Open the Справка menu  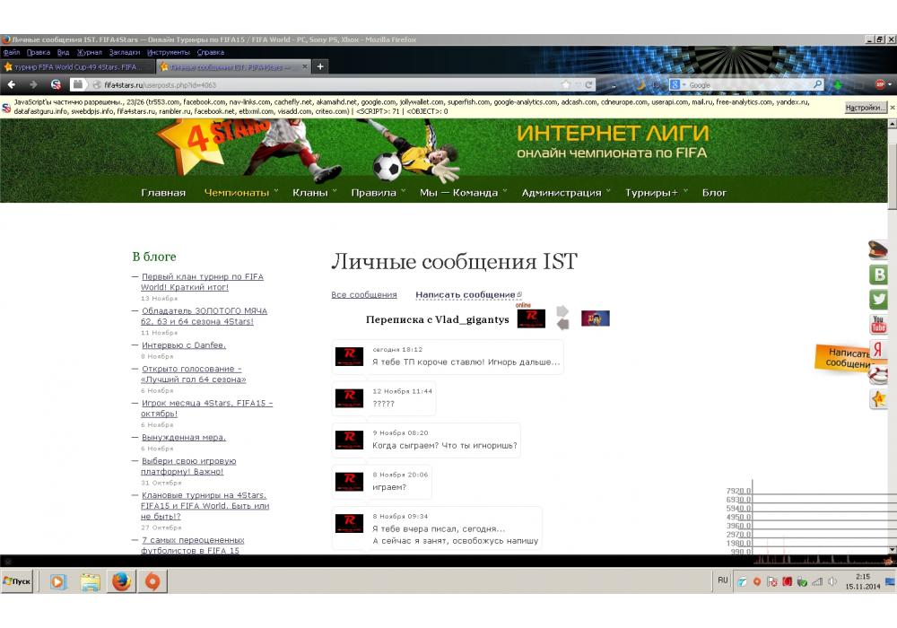211,52
